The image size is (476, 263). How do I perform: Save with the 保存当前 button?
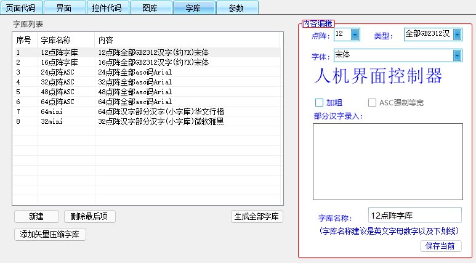point(441,246)
